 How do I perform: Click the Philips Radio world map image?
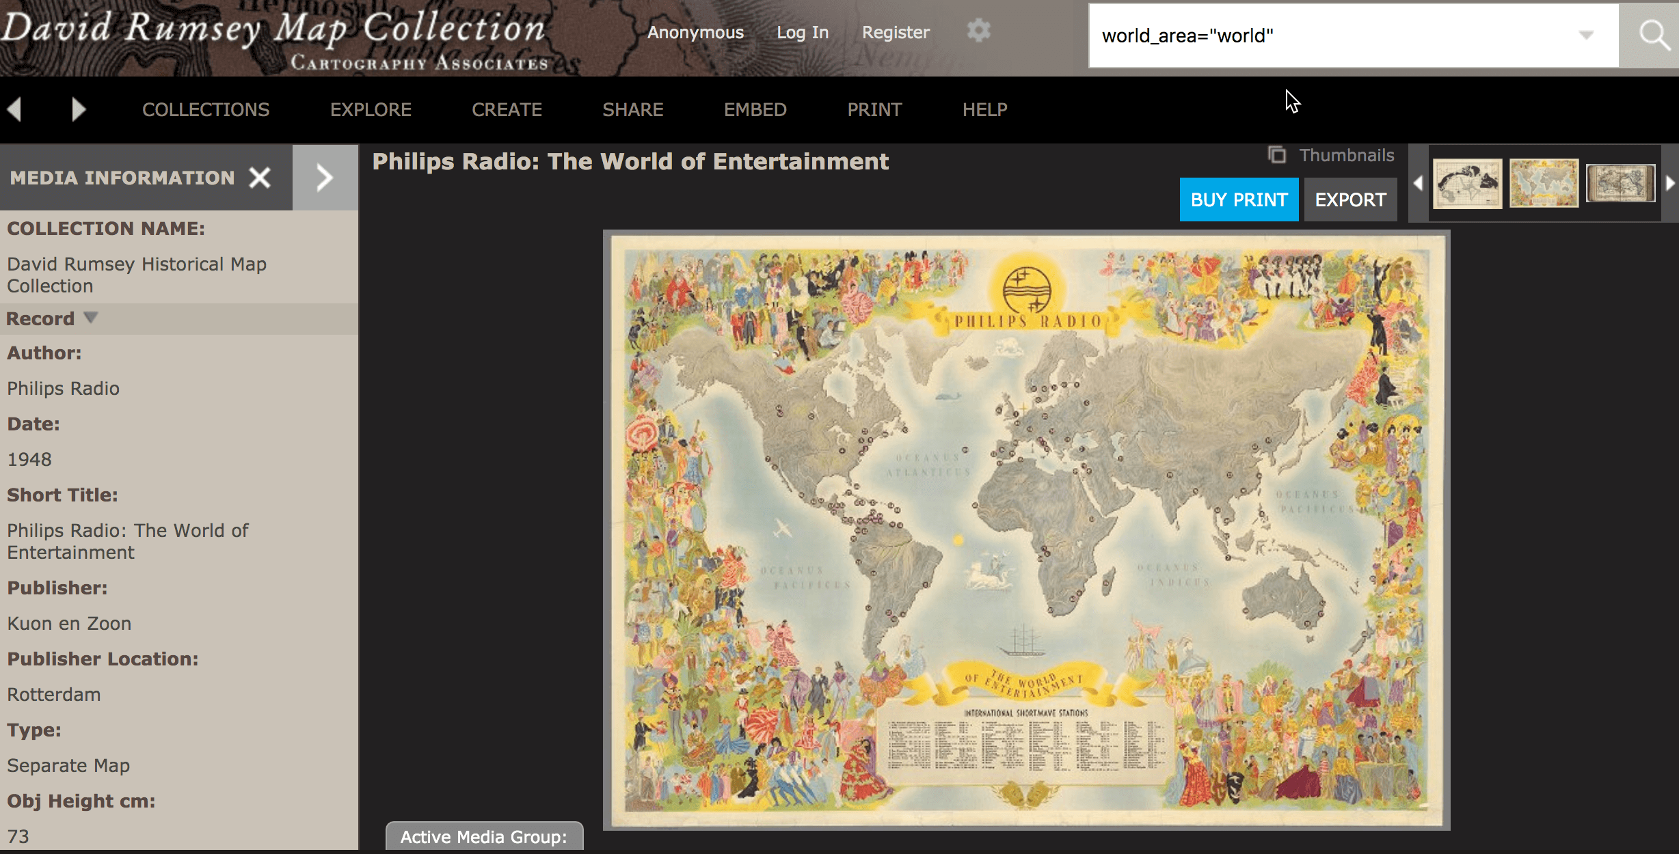1026,530
